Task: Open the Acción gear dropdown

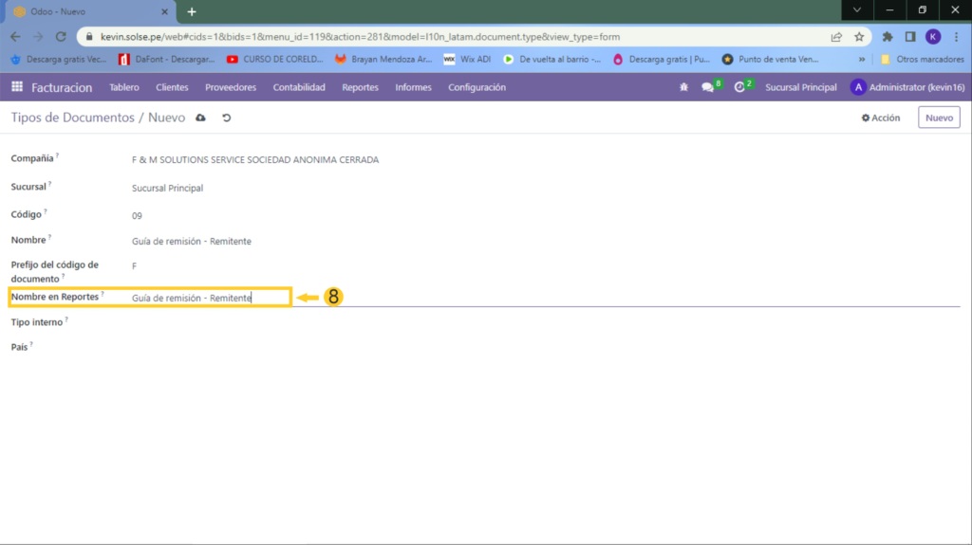Action: [x=880, y=118]
